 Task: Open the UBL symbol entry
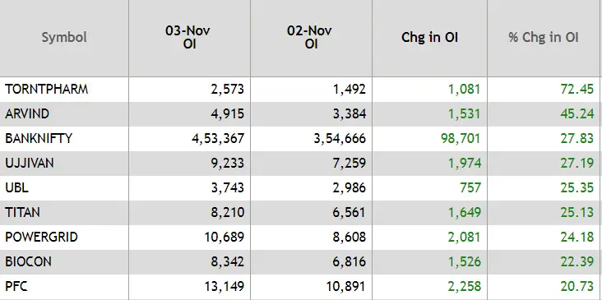click(x=16, y=187)
